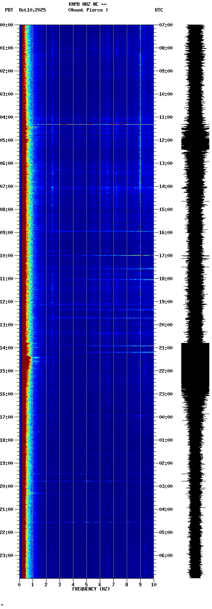Click the frequency axis value '9'
212x609 pixels.
[x=140, y=585]
